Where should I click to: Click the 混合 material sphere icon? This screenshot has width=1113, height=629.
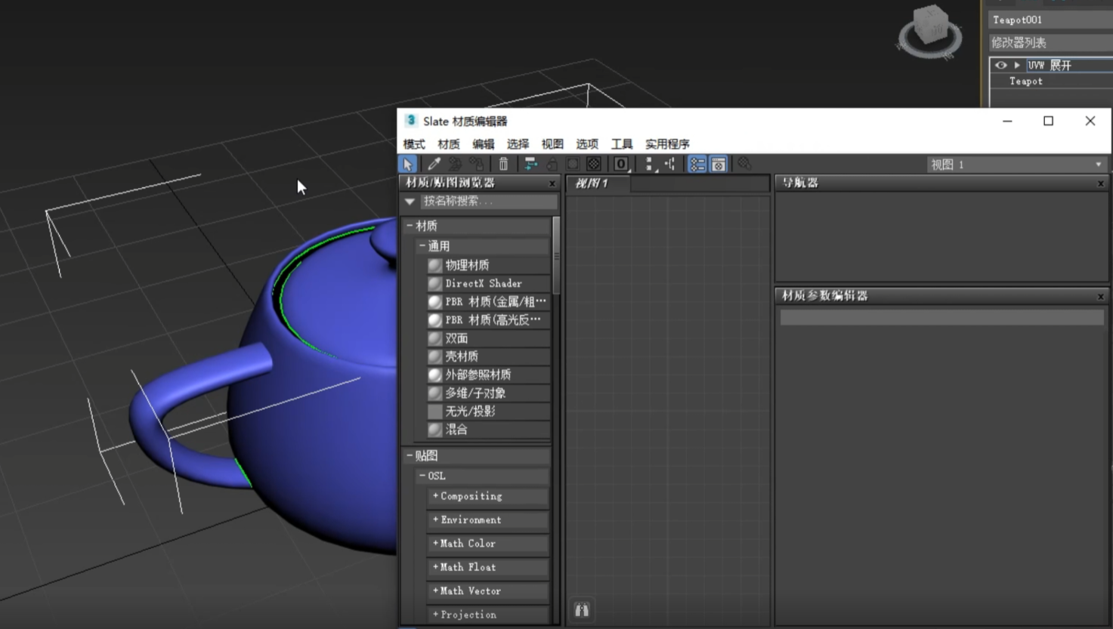click(x=435, y=430)
